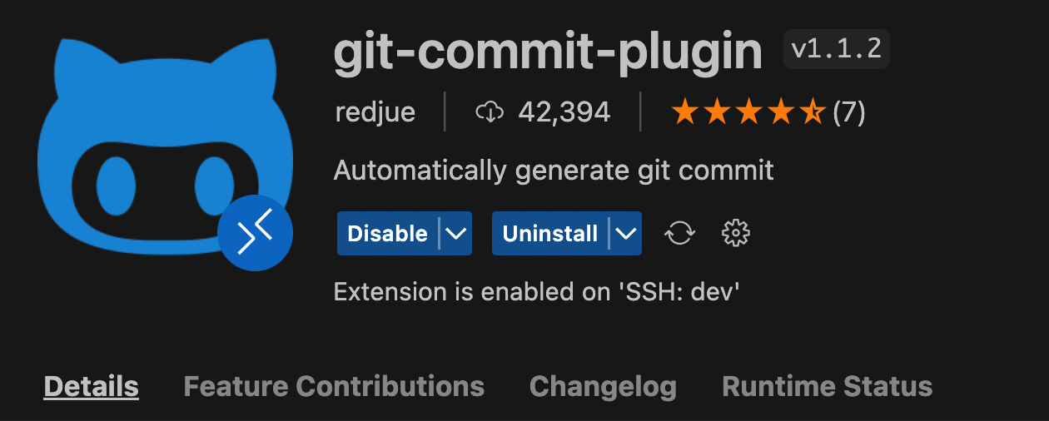Open the redjue publisher link

[x=375, y=111]
